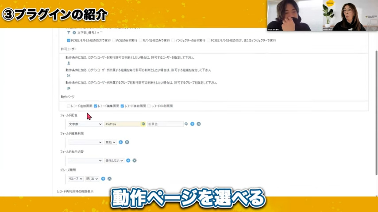Click the 許可ユーザー section heading
This screenshot has height=212, width=378.
[x=69, y=49]
